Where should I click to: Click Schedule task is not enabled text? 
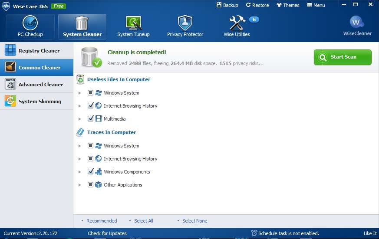click(x=289, y=233)
